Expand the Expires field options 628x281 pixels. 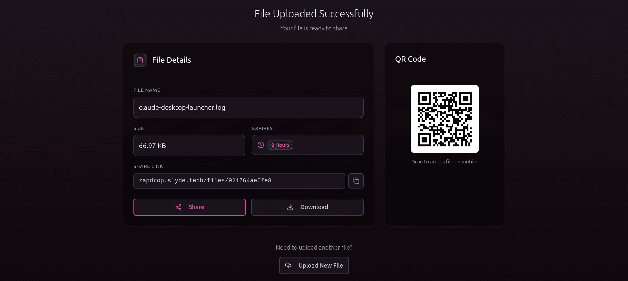(x=307, y=145)
